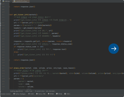The height and width of the screenshot is (97, 124).
Task: Collapse the place_order function fold marker
Action: point(9,68)
